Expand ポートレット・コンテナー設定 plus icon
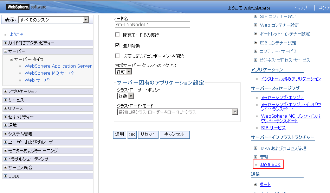The width and height of the screenshot is (330, 193). click(x=255, y=33)
